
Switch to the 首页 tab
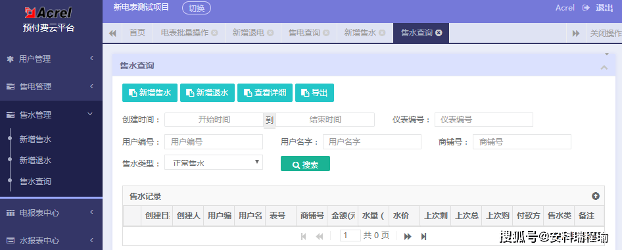[137, 33]
